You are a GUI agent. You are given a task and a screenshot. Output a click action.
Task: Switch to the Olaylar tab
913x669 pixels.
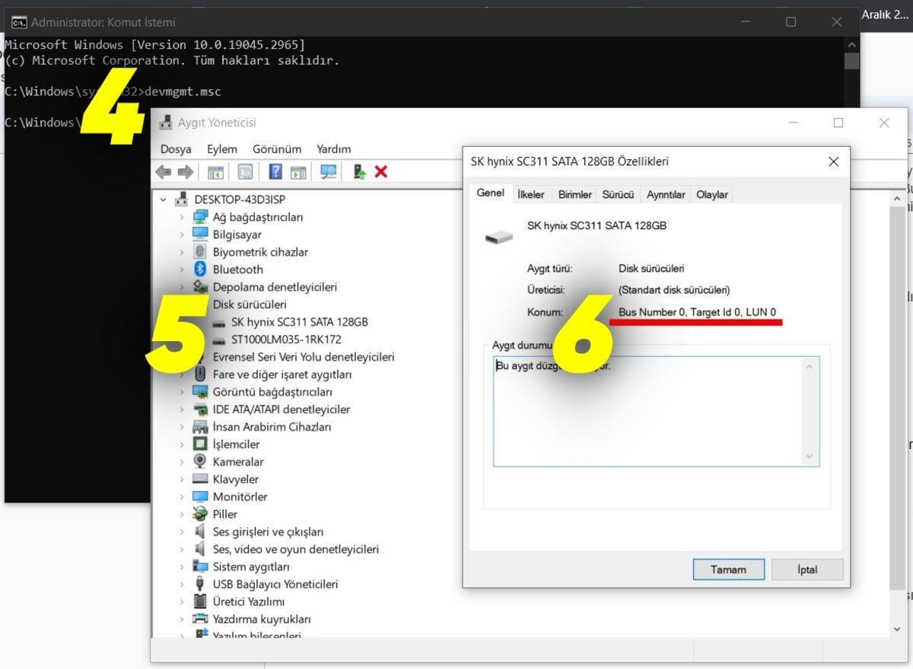pyautogui.click(x=711, y=194)
